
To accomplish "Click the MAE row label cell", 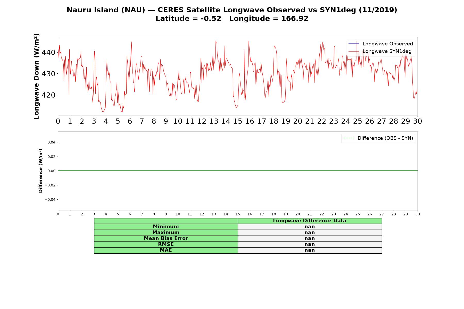I will 166,250.
